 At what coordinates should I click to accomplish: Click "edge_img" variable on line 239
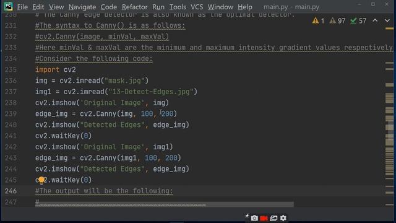tap(51, 114)
